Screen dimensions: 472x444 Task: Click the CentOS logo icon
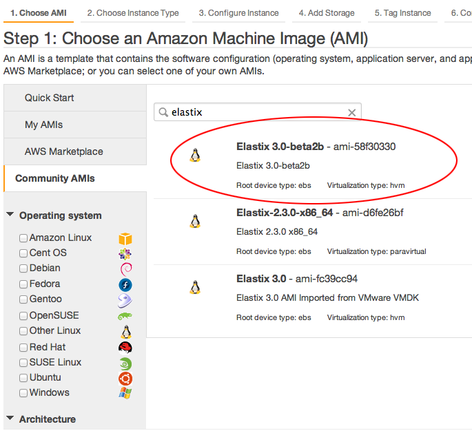pyautogui.click(x=125, y=254)
